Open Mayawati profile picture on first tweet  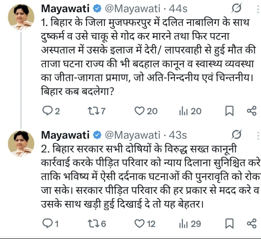[x=21, y=17]
